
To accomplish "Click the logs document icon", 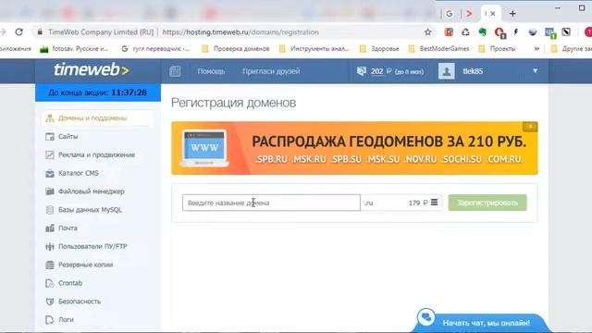I will (x=50, y=320).
